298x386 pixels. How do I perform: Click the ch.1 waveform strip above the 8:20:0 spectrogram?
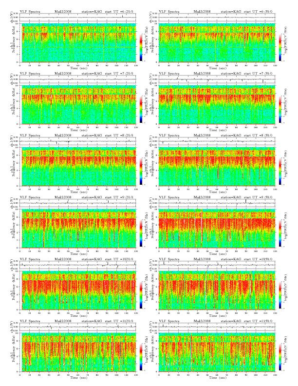coord(78,141)
